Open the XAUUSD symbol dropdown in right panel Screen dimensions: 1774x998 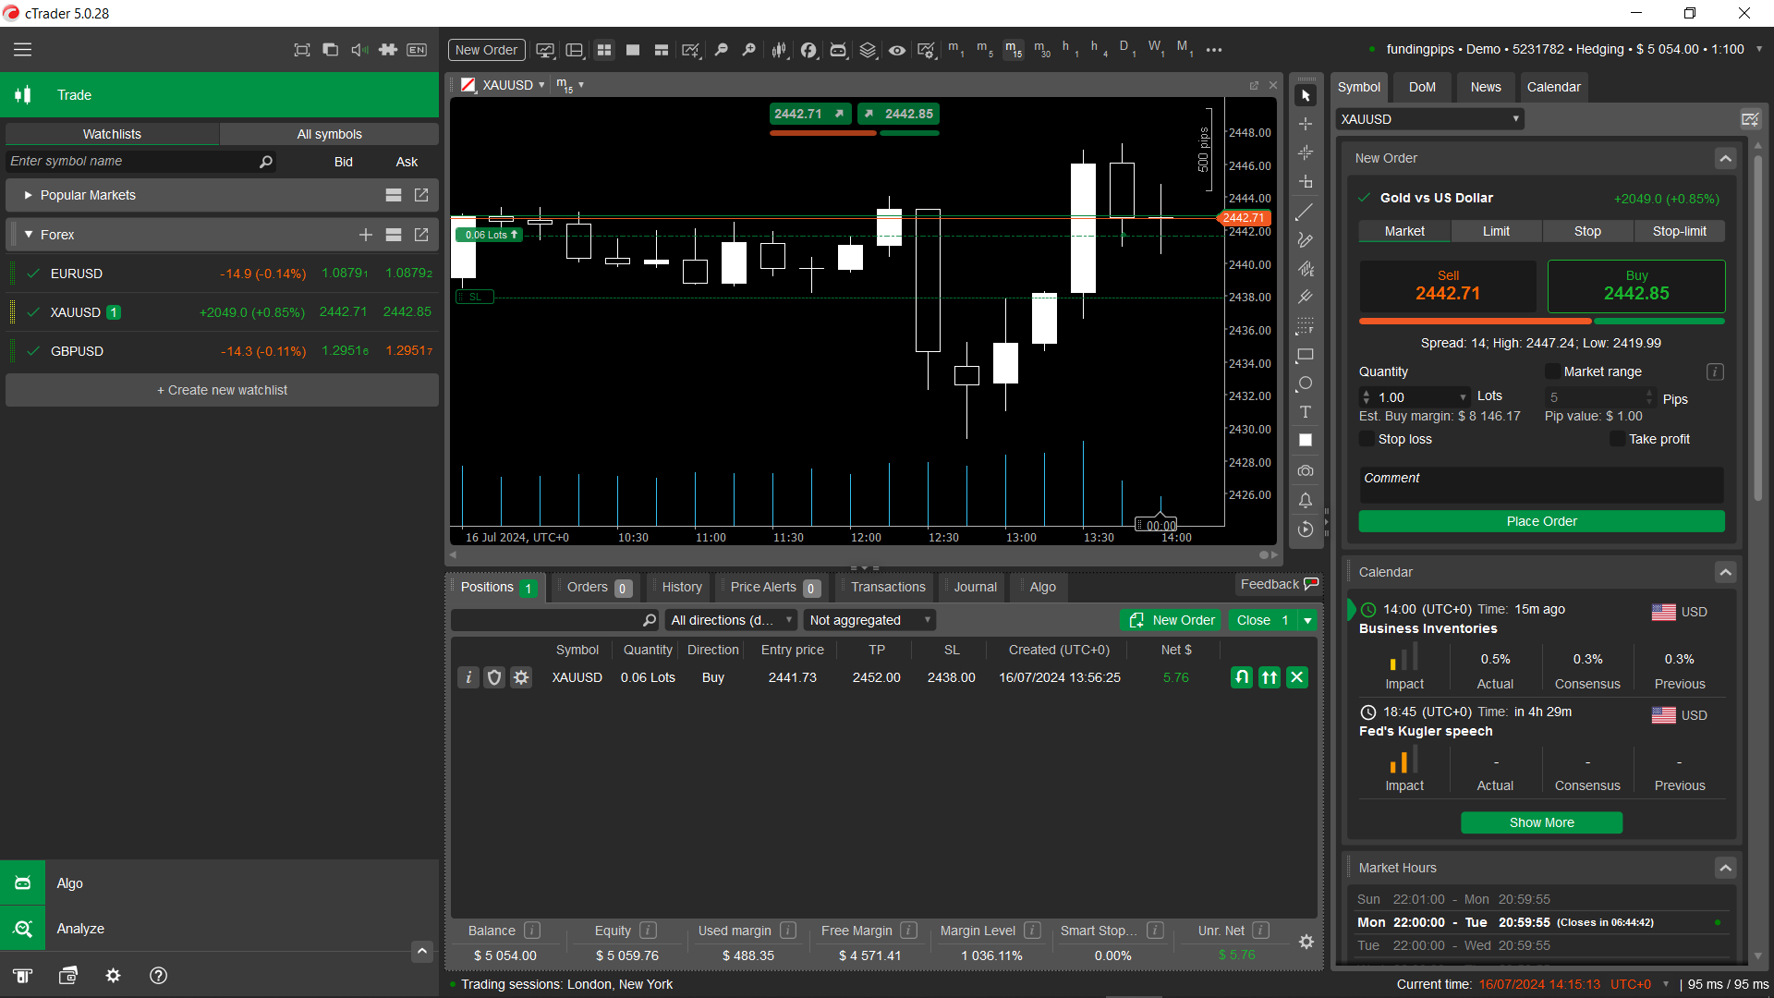point(1429,119)
